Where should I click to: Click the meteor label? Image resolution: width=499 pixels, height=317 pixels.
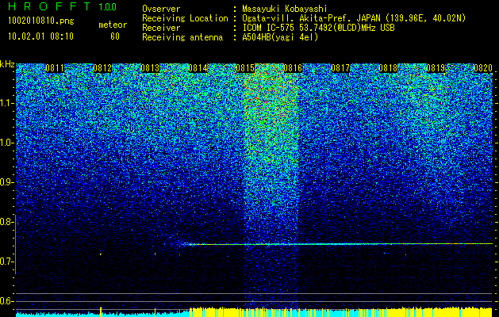(x=113, y=25)
